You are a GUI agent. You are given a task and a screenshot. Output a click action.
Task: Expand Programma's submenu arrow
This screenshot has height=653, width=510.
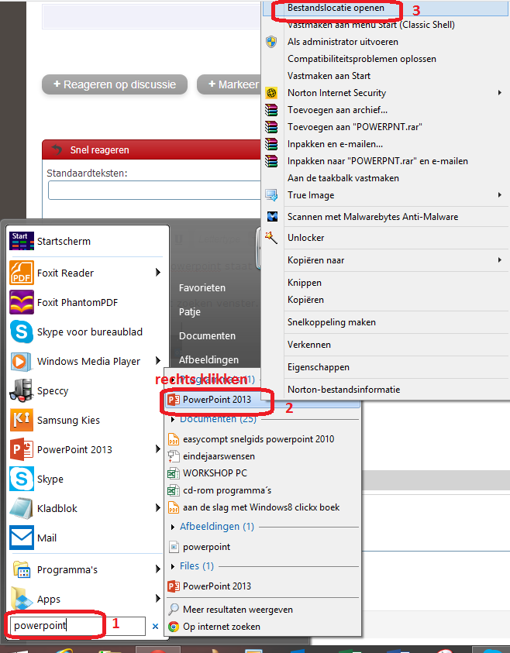158,569
